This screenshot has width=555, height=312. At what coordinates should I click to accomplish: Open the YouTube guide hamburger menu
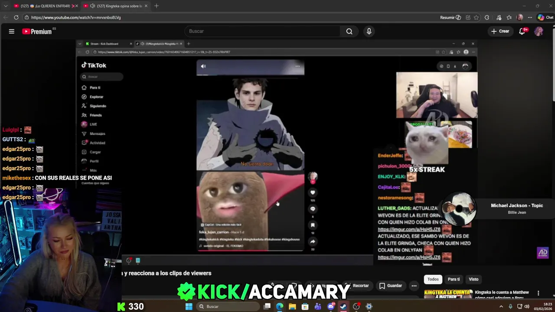pyautogui.click(x=12, y=31)
